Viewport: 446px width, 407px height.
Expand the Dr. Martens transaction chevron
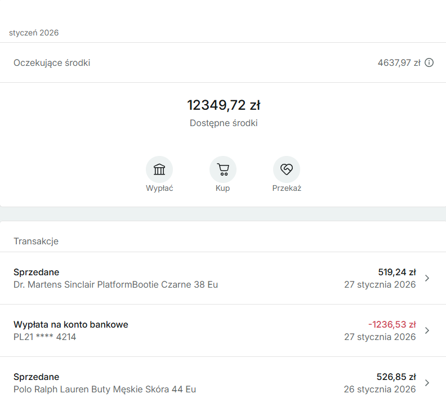[427, 278]
